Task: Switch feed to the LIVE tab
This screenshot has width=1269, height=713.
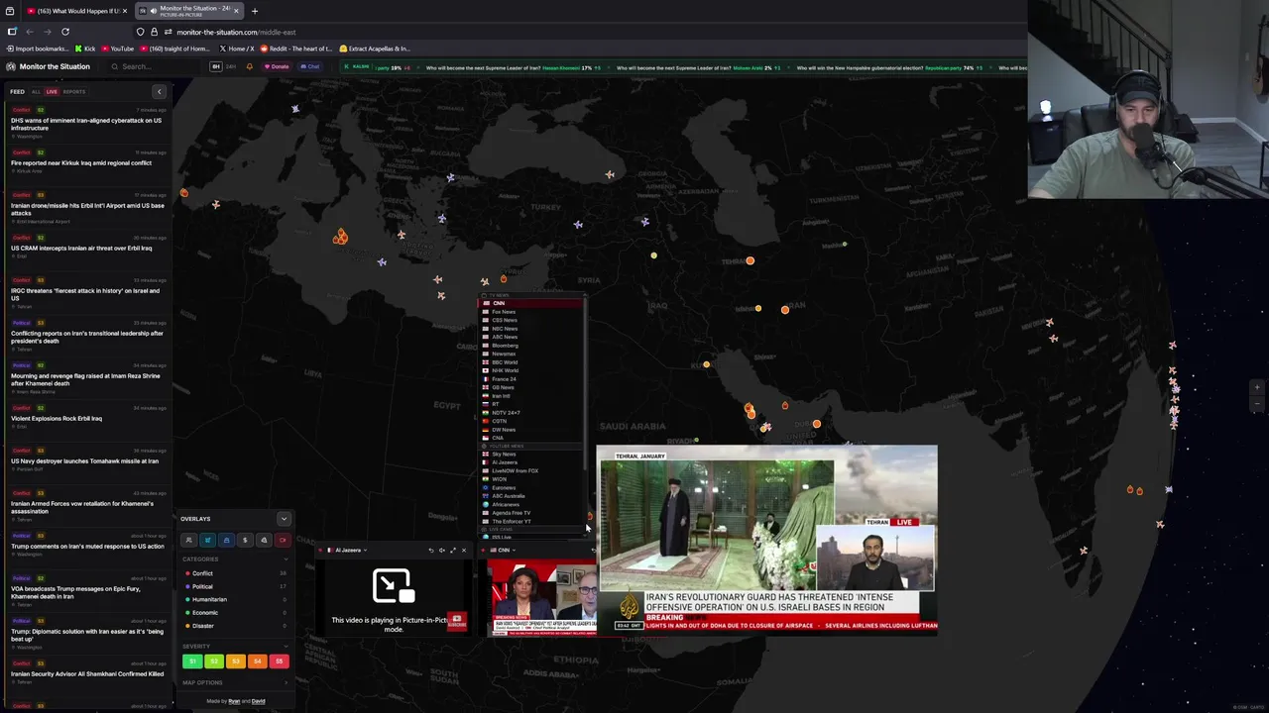Action: point(52,91)
